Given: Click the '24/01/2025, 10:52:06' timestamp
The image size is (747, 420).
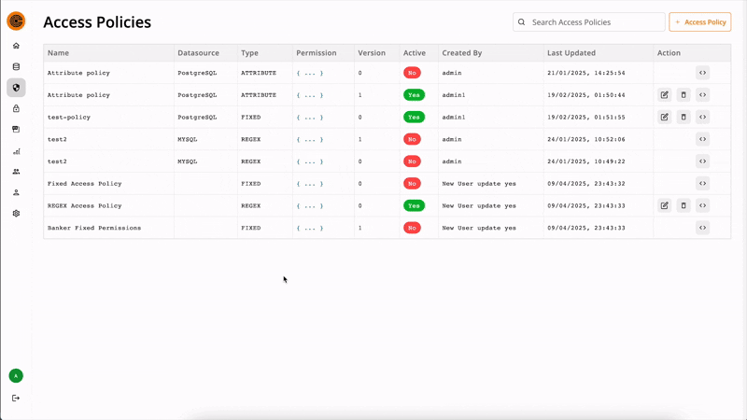Looking at the screenshot, I should click(586, 139).
